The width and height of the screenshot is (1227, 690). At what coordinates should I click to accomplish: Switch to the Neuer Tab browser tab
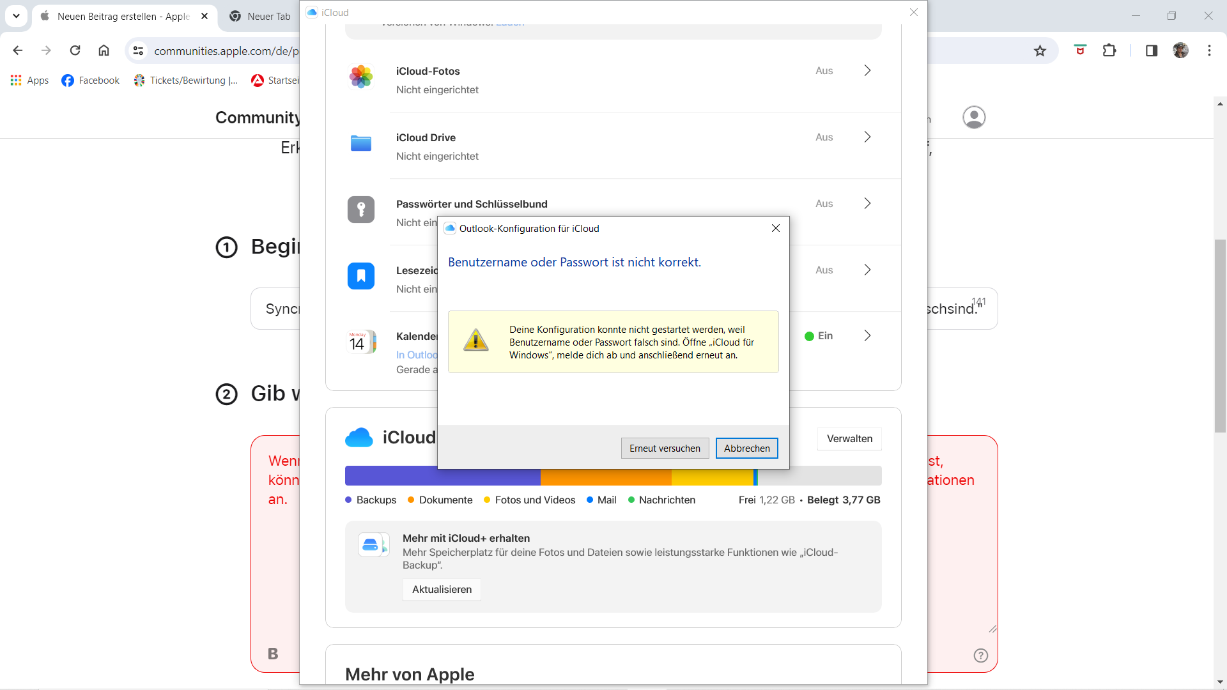coord(259,17)
